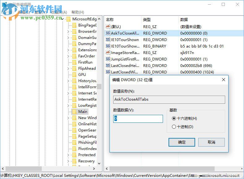
Task: Open the 收藏夹(A) menu
Action: [59, 12]
